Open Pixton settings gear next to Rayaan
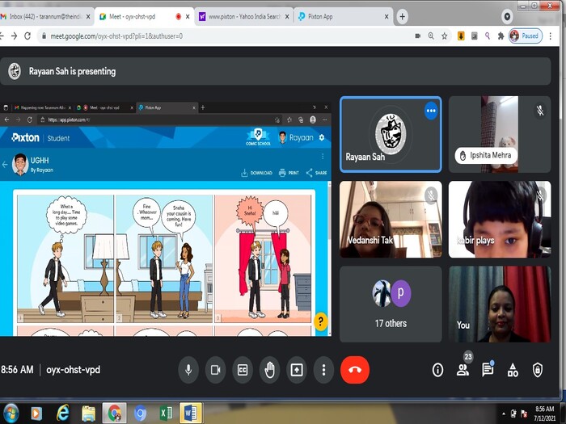The image size is (566, 424). [x=322, y=137]
